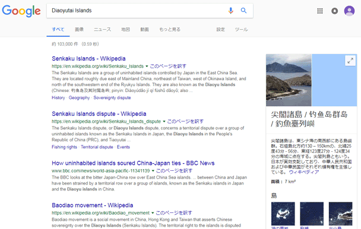Open the BBC News China-Japan ties result
The height and width of the screenshot is (229, 361).
[133, 163]
